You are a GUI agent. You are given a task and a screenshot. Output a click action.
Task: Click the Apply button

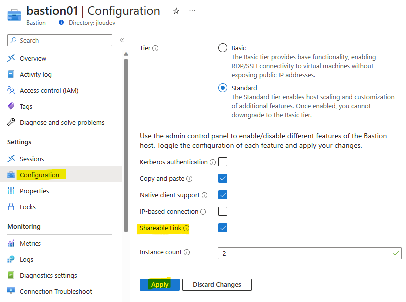tap(160, 285)
